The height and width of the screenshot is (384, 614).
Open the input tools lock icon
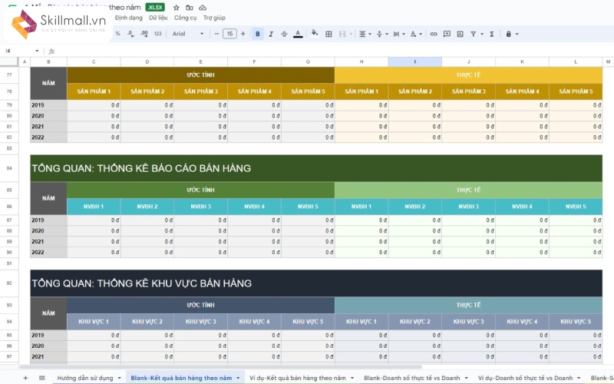coord(509,34)
